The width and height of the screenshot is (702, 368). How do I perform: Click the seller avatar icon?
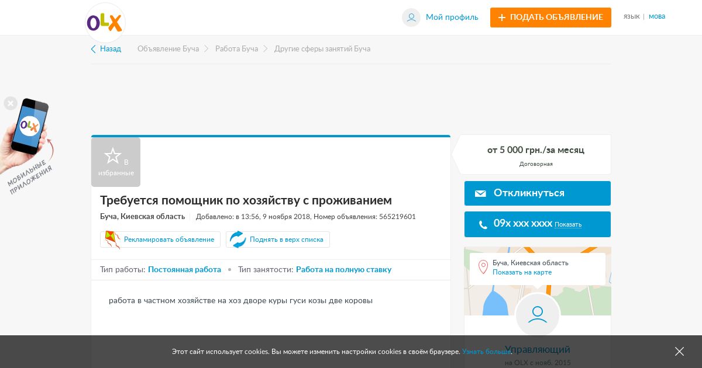[538, 315]
